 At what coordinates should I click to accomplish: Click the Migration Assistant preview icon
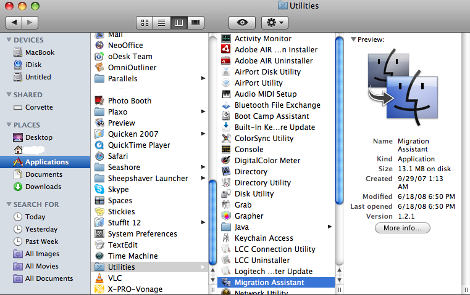point(403,87)
